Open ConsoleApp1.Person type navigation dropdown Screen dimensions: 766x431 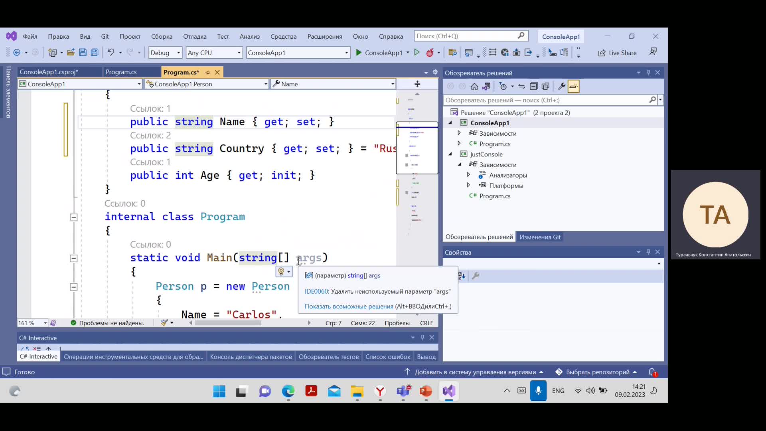[207, 84]
